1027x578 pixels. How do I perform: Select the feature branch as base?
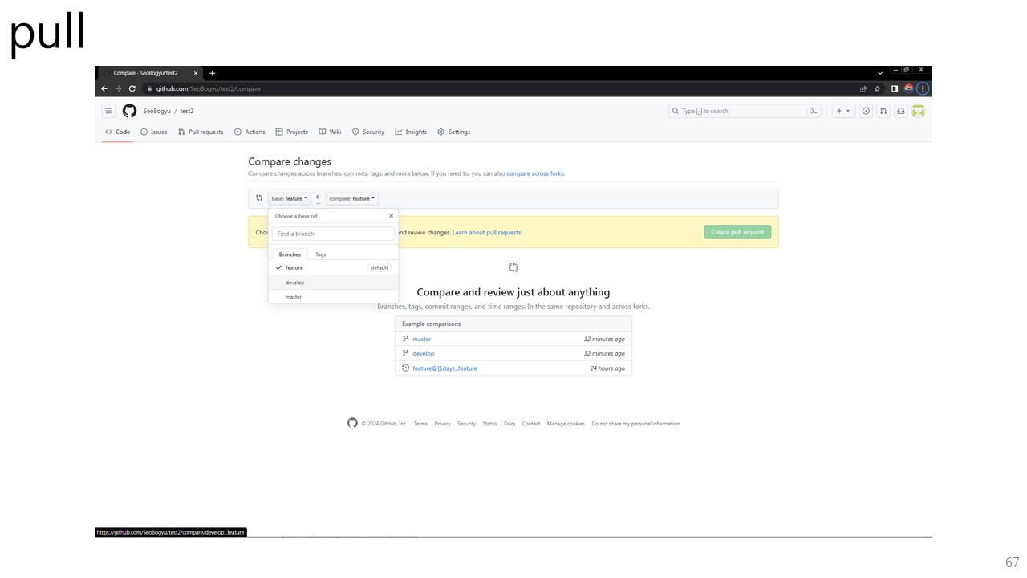click(333, 267)
